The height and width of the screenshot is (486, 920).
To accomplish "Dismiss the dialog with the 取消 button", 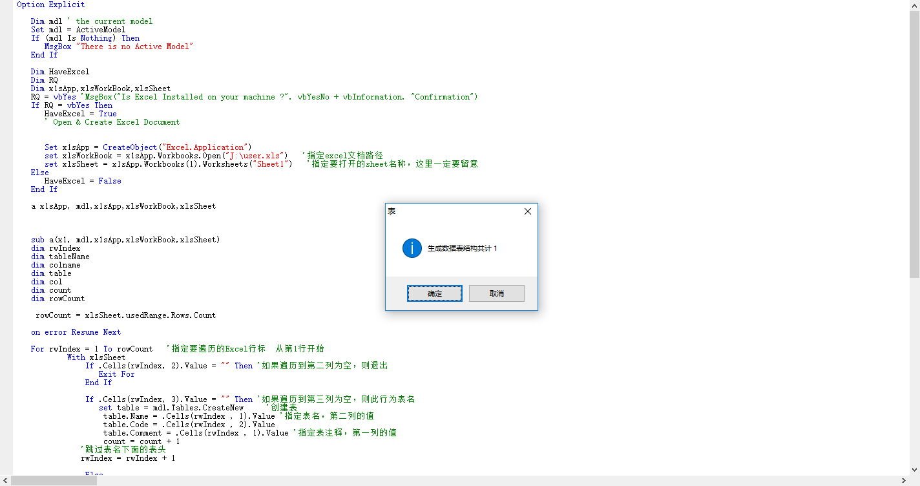I will point(496,293).
